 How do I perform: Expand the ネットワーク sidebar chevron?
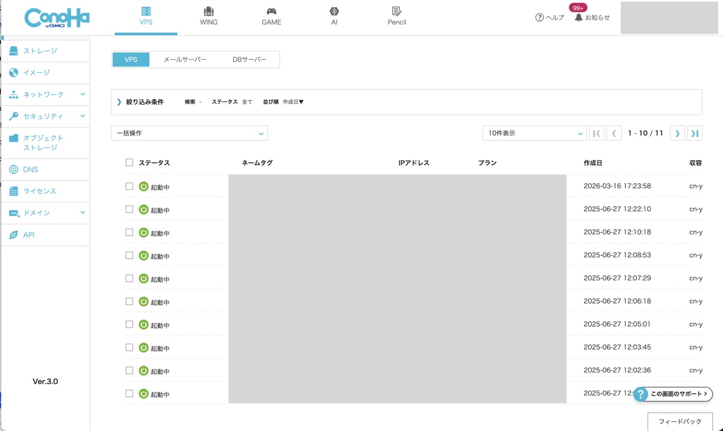pyautogui.click(x=83, y=95)
